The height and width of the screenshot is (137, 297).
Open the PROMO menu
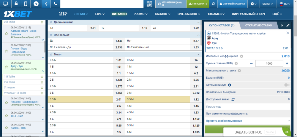140,14
